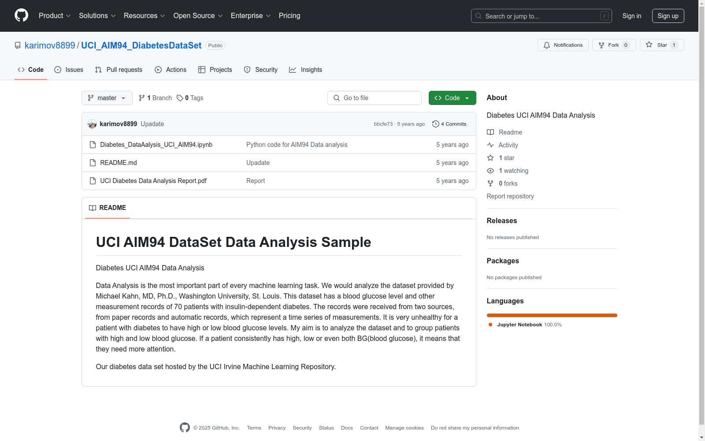Open the Upadate commit message in header row

pyautogui.click(x=152, y=124)
